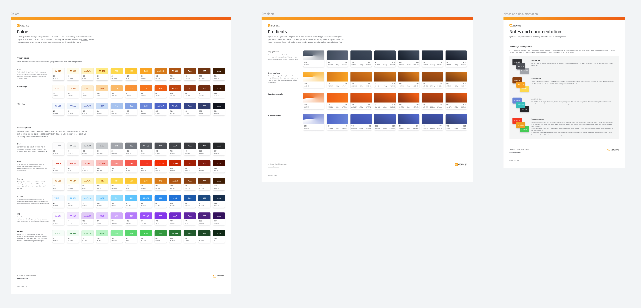The width and height of the screenshot is (641, 308).
Task: Select the large 'Gradients' page title
Action: (x=277, y=32)
